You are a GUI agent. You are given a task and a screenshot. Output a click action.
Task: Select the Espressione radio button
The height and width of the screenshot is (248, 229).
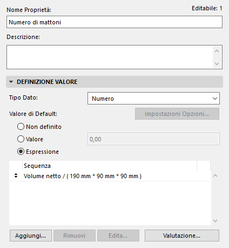pos(21,152)
